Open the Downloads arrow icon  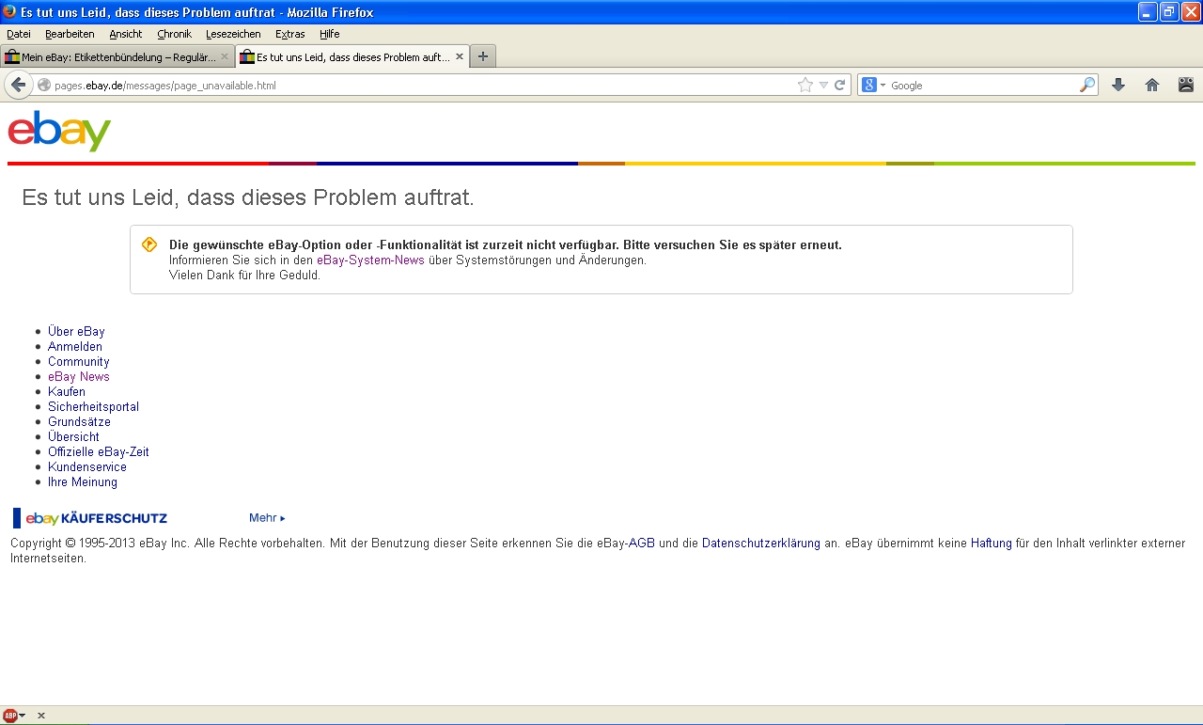[1118, 85]
